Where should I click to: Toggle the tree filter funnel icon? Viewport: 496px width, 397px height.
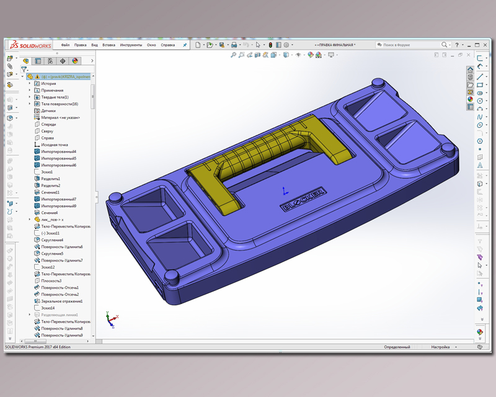pyautogui.click(x=24, y=69)
